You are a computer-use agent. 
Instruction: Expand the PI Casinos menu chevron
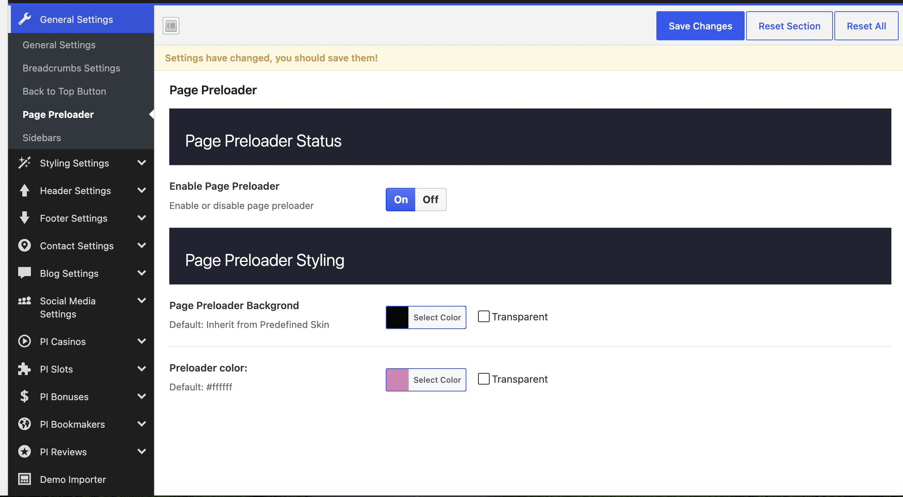(142, 341)
